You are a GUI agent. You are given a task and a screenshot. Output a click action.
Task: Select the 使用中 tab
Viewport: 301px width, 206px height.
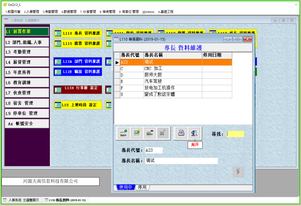[x=126, y=187]
